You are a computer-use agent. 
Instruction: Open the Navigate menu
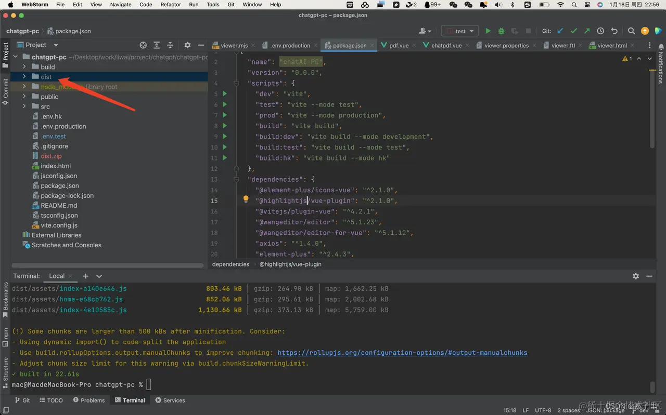click(x=121, y=5)
